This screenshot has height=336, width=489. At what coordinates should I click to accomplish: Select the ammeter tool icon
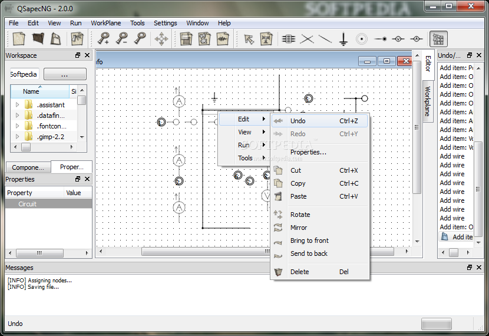point(417,39)
